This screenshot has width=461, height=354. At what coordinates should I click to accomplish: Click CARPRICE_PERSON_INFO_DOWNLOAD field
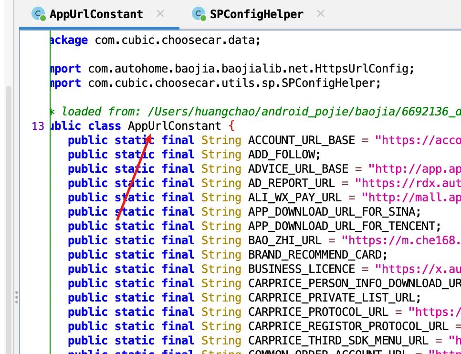pyautogui.click(x=355, y=283)
